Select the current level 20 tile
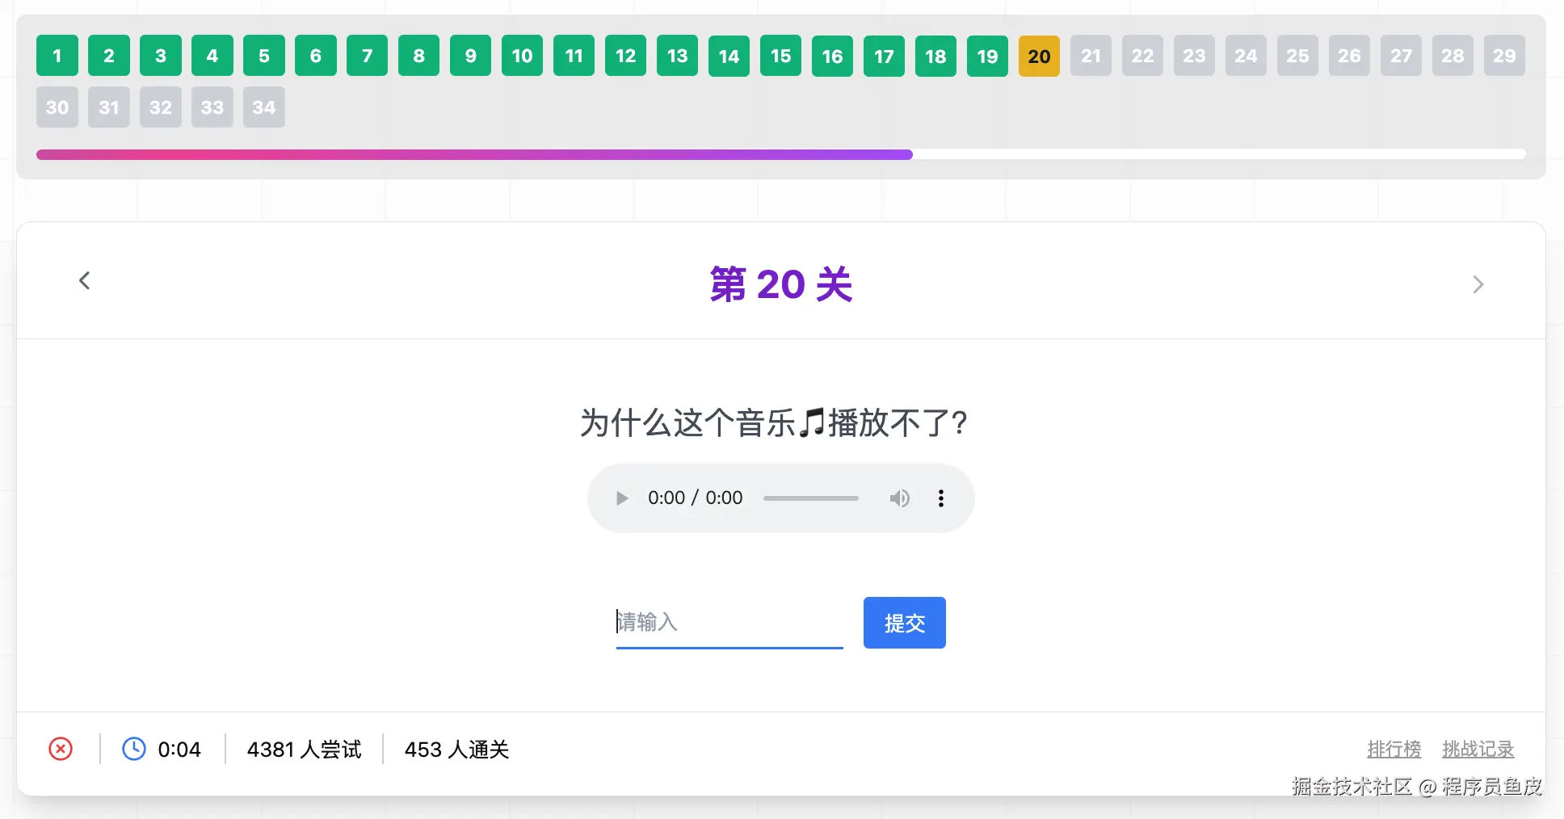1564x819 pixels. [x=1039, y=56]
